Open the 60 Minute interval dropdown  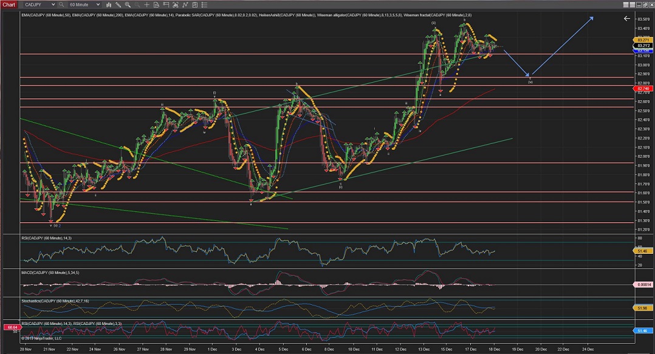pyautogui.click(x=84, y=5)
